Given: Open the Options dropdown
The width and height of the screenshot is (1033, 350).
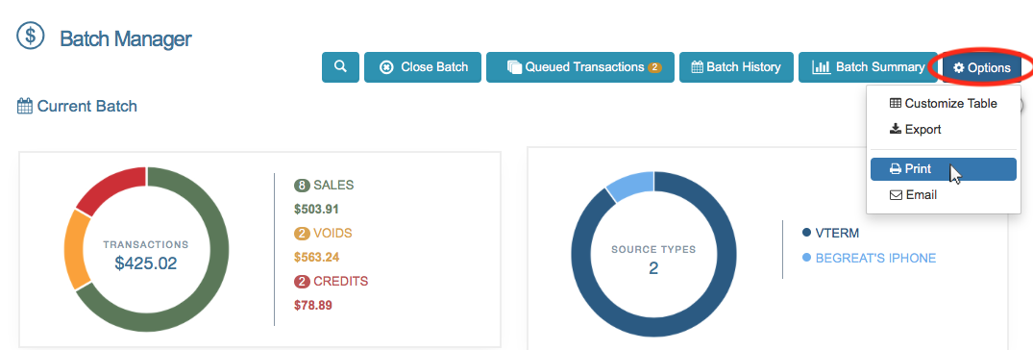Looking at the screenshot, I should pyautogui.click(x=982, y=67).
